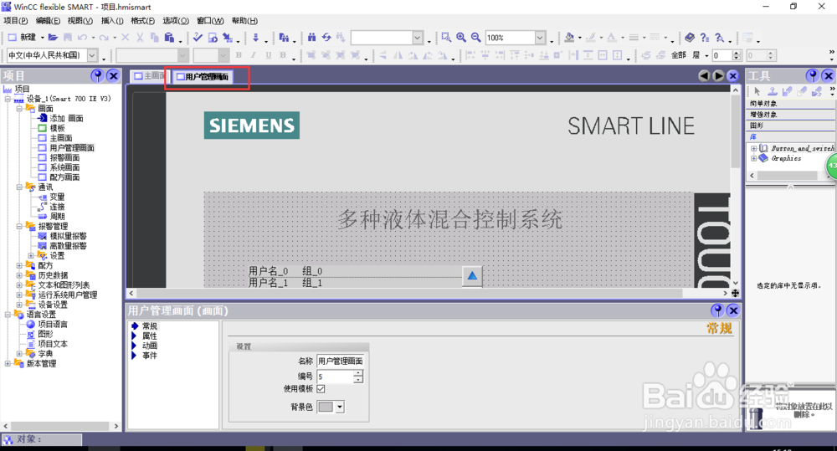
Task: Pin the 用户管理画面 properties panel
Action: tap(717, 310)
